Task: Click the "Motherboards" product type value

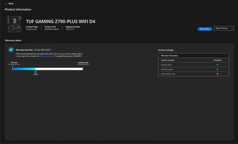Action: pos(31,30)
